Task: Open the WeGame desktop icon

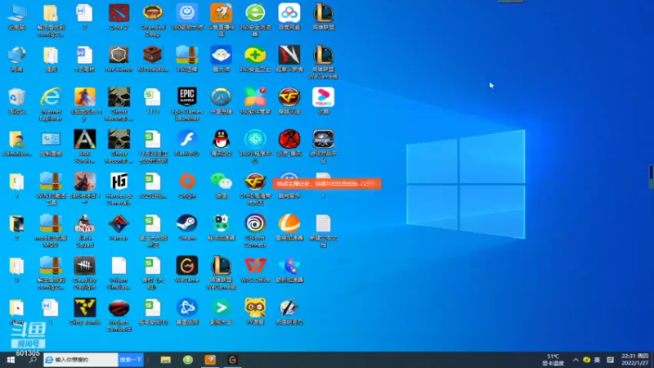Action: point(187,266)
